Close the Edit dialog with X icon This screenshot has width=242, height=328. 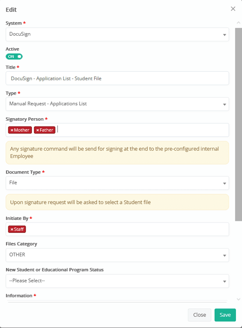pos(233,9)
